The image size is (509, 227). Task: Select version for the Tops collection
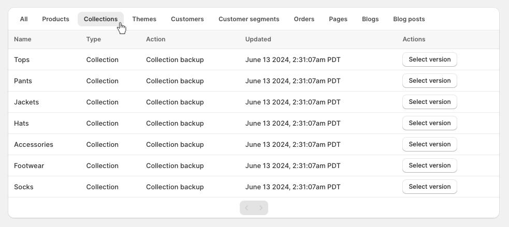429,59
